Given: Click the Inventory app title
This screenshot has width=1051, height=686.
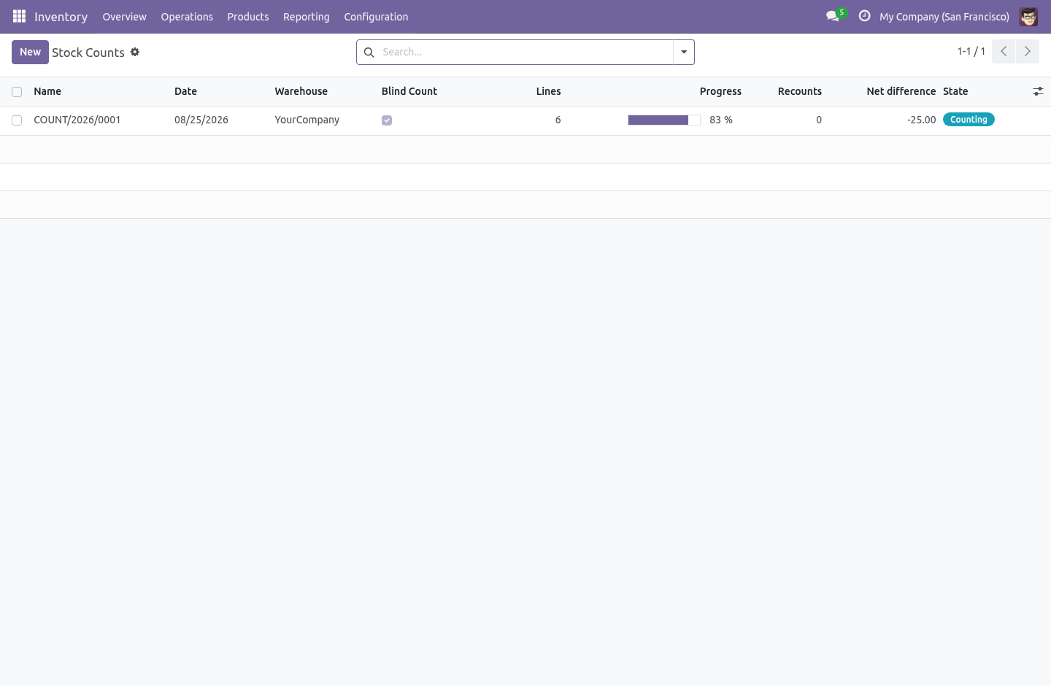Looking at the screenshot, I should [61, 16].
